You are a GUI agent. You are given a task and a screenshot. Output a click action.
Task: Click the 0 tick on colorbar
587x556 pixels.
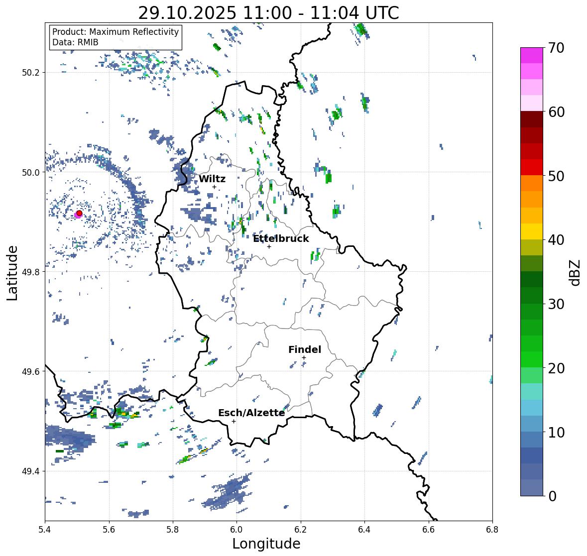pyautogui.click(x=552, y=496)
